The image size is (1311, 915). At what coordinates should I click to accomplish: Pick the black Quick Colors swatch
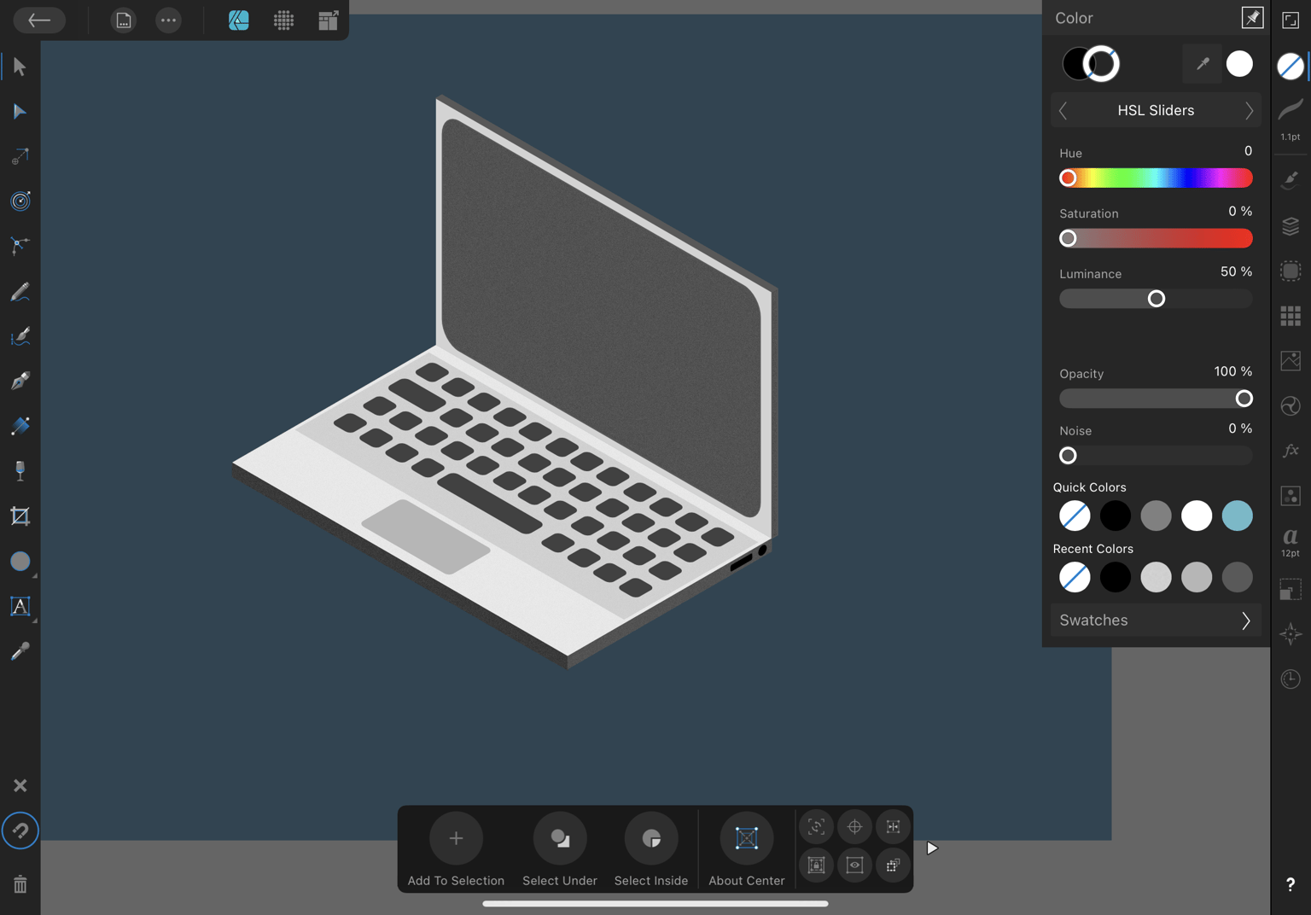click(x=1116, y=516)
